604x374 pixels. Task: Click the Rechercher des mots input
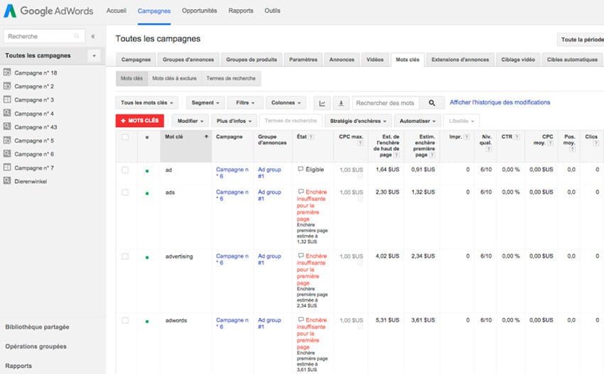pyautogui.click(x=385, y=103)
